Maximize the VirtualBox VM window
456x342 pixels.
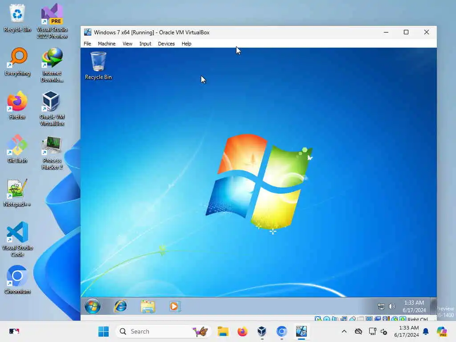pos(406,32)
